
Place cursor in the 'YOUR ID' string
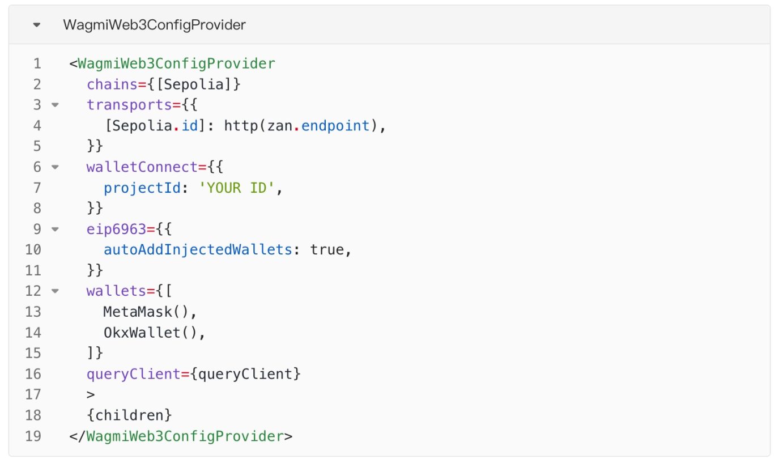pos(237,188)
